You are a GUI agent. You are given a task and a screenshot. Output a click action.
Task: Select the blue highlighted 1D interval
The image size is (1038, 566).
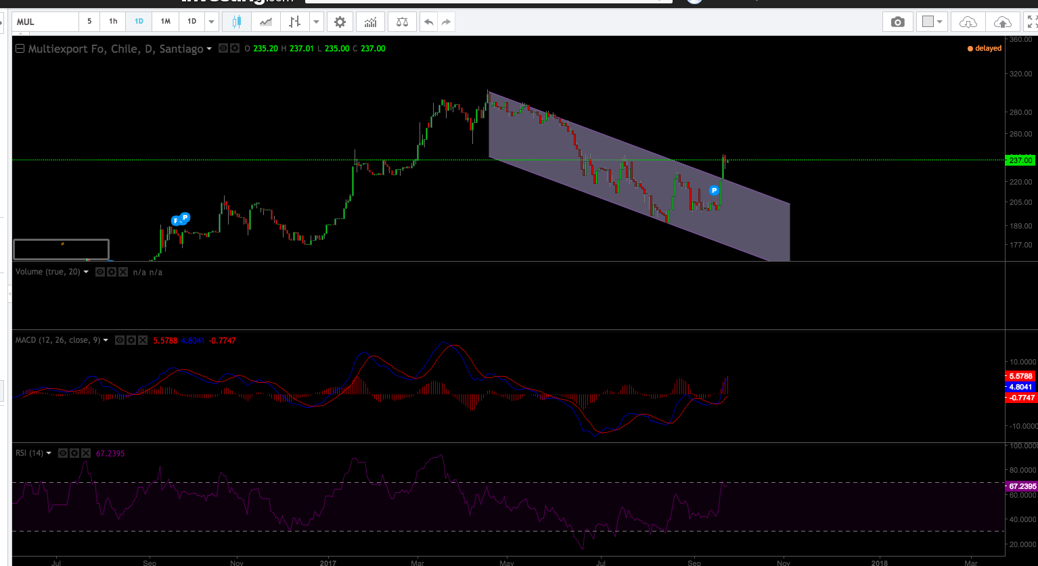(139, 22)
